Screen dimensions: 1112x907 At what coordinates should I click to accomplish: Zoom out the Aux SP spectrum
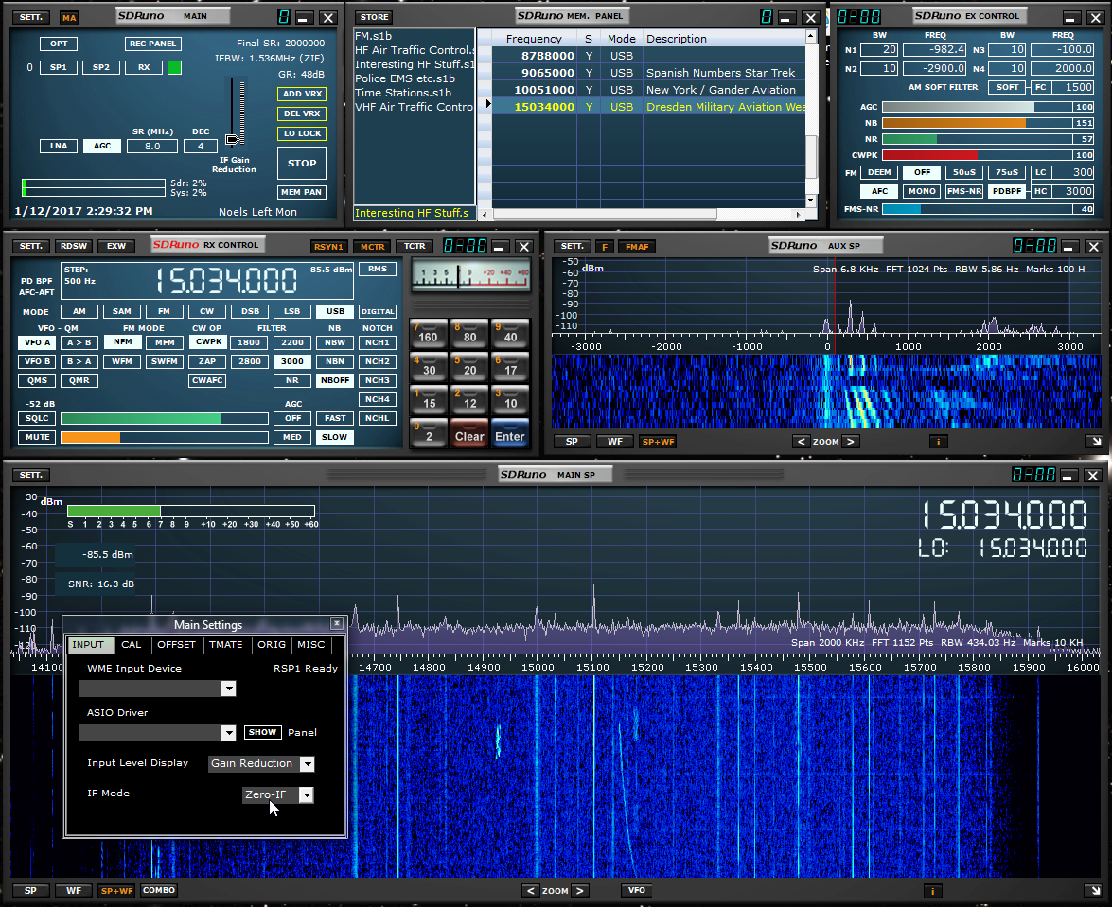point(802,442)
